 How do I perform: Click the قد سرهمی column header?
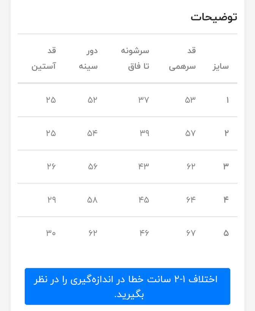[x=183, y=58]
